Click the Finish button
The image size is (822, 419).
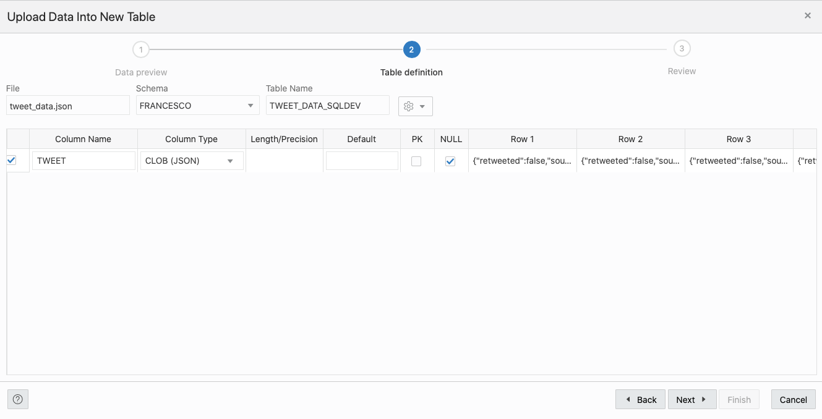(x=739, y=400)
